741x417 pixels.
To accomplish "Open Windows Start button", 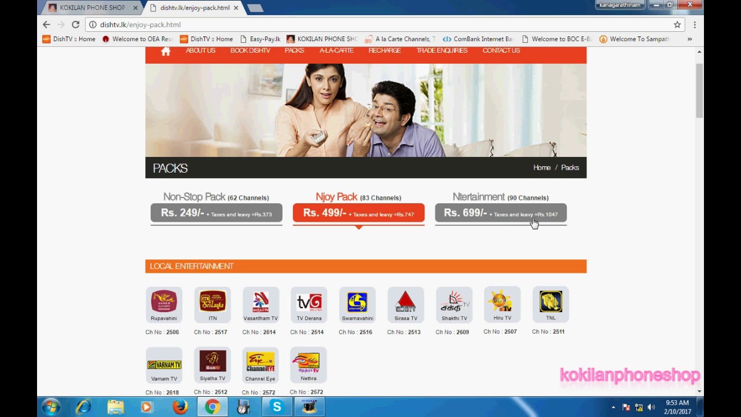I will (x=50, y=407).
